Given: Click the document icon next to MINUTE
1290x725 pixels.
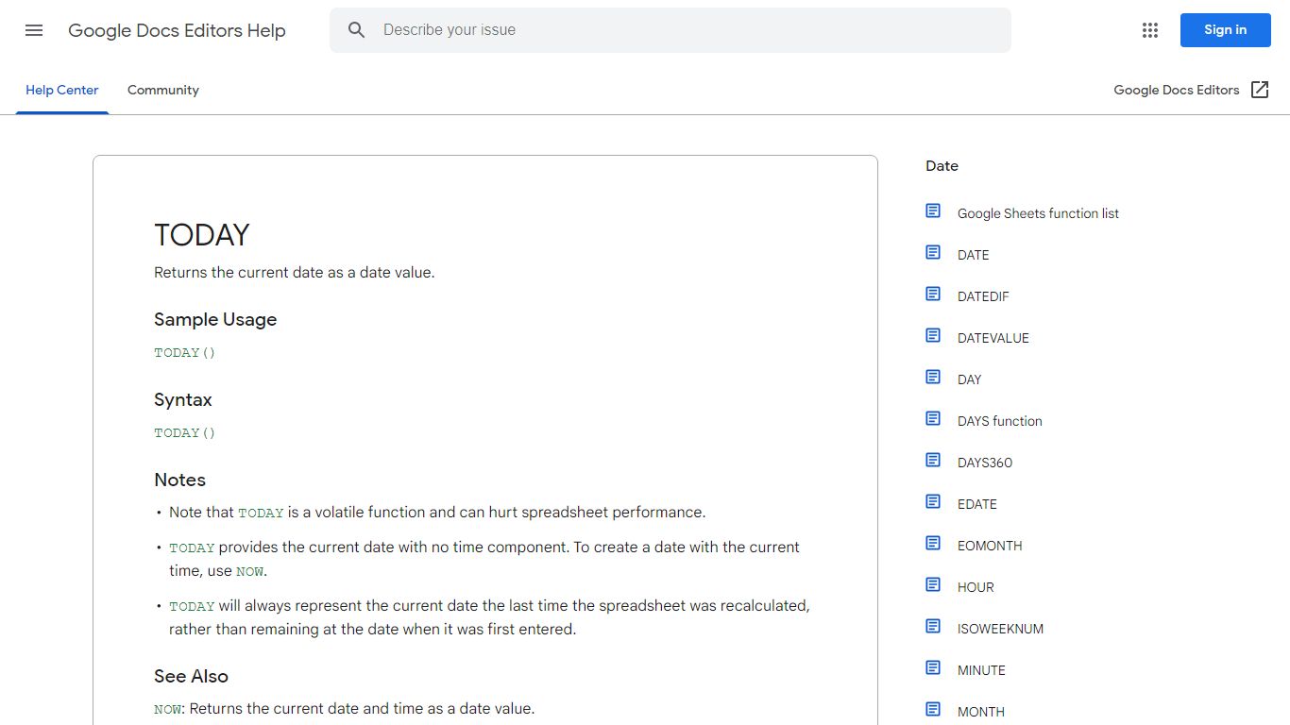Looking at the screenshot, I should (933, 667).
